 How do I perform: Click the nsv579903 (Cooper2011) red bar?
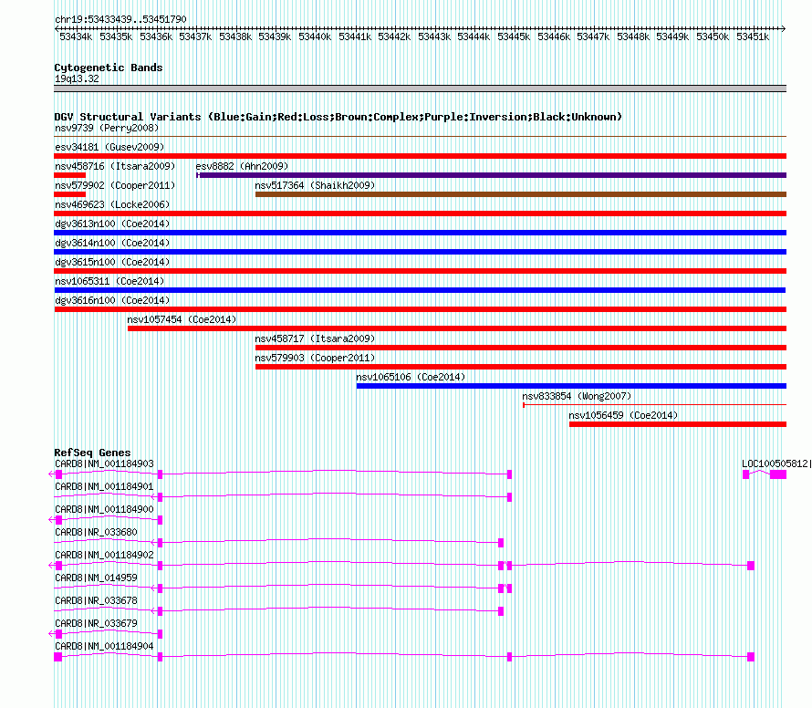(x=521, y=367)
